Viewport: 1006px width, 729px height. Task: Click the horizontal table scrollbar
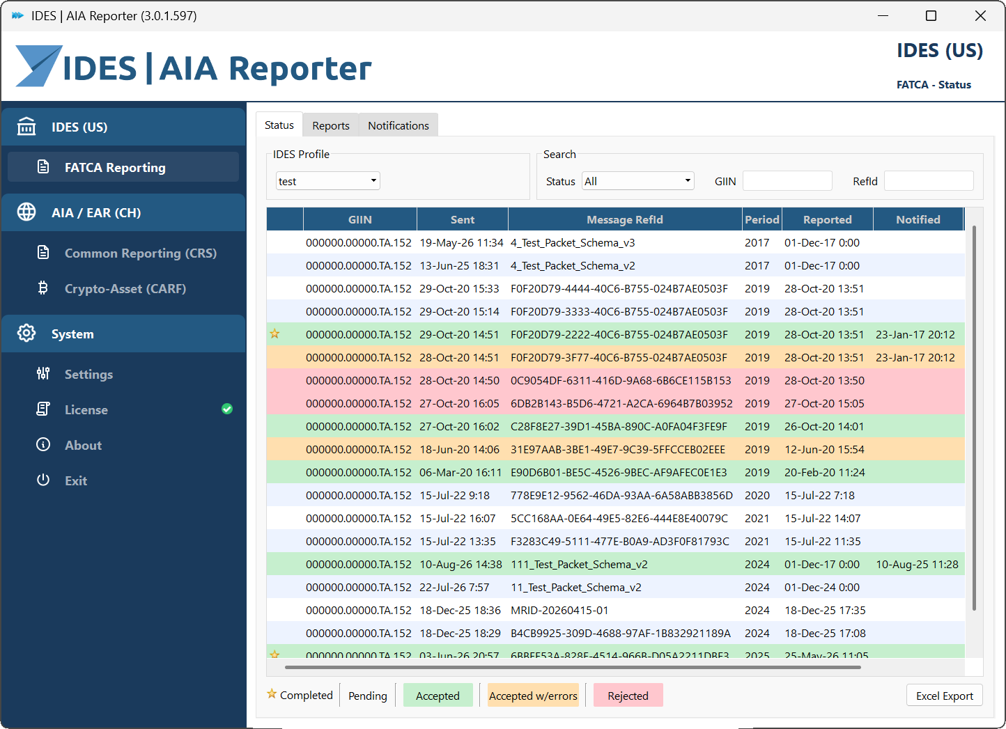[573, 667]
